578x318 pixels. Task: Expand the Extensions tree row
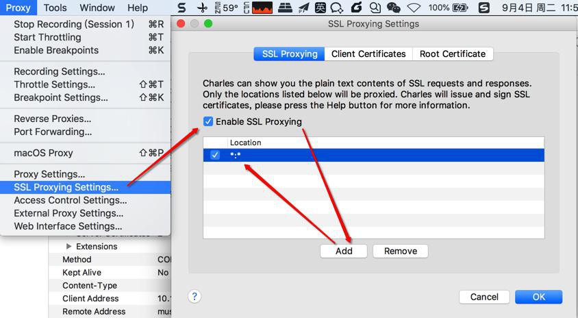pyautogui.click(x=68, y=246)
